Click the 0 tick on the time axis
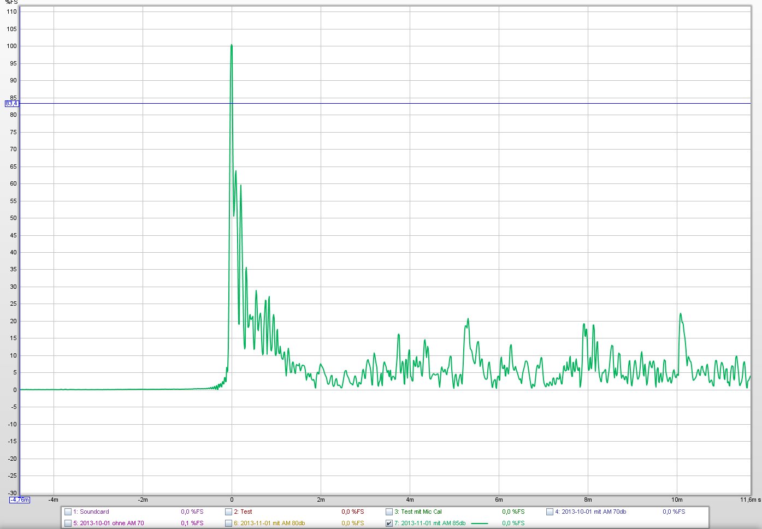This screenshot has height=529, width=762. click(232, 500)
